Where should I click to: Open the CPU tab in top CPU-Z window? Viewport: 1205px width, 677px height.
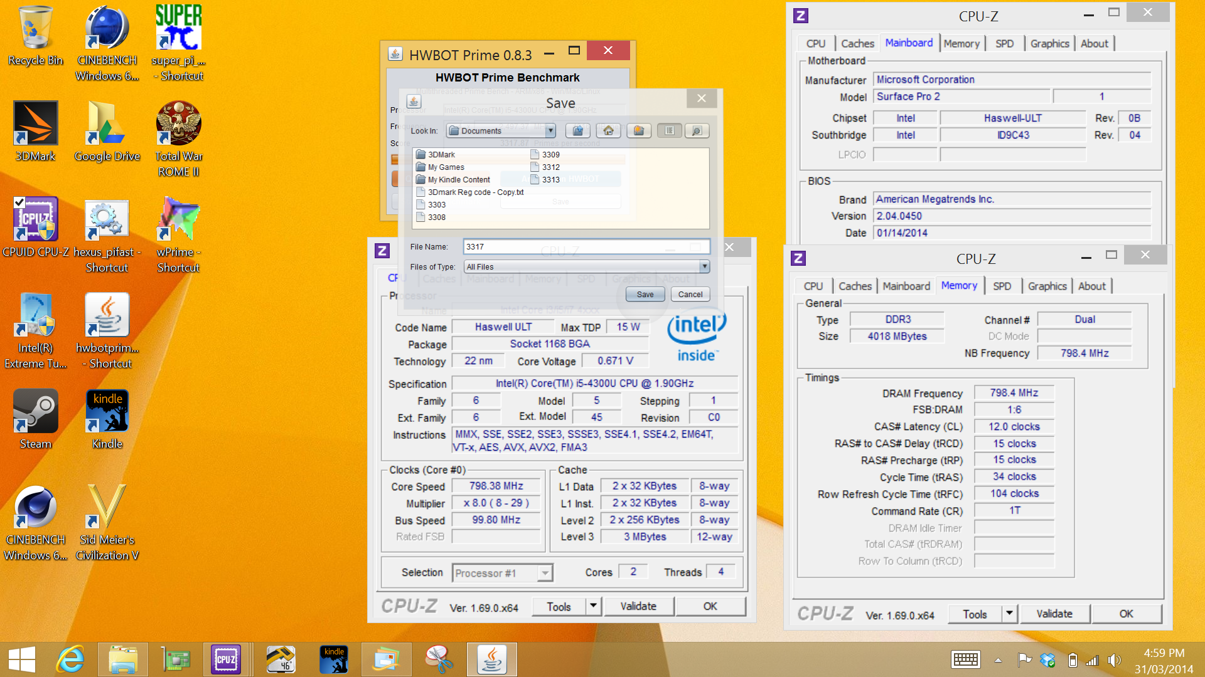click(x=815, y=43)
